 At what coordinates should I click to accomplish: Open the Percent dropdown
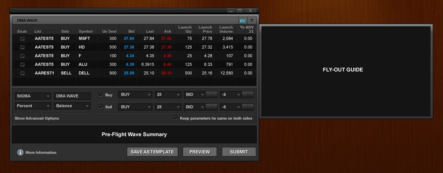point(33,106)
